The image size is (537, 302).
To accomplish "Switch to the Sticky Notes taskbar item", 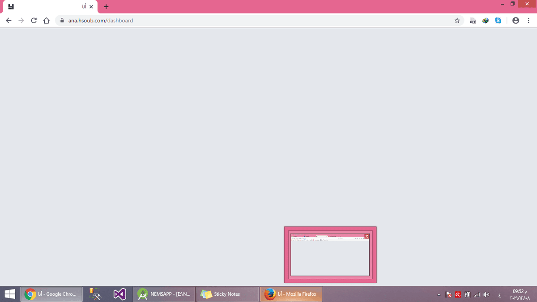I will (x=227, y=294).
